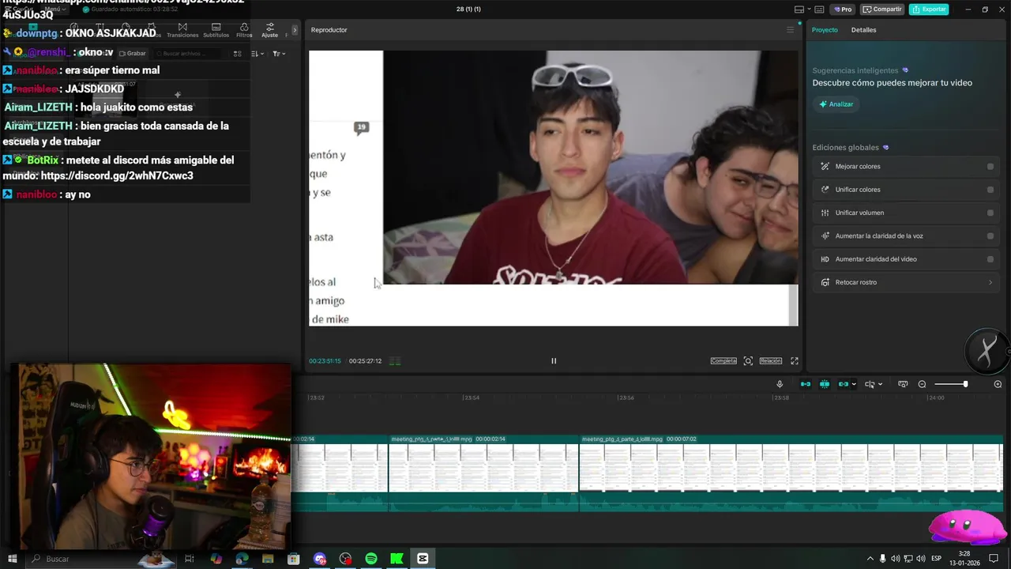Click the timeline zoom-out magnifier

click(x=922, y=384)
